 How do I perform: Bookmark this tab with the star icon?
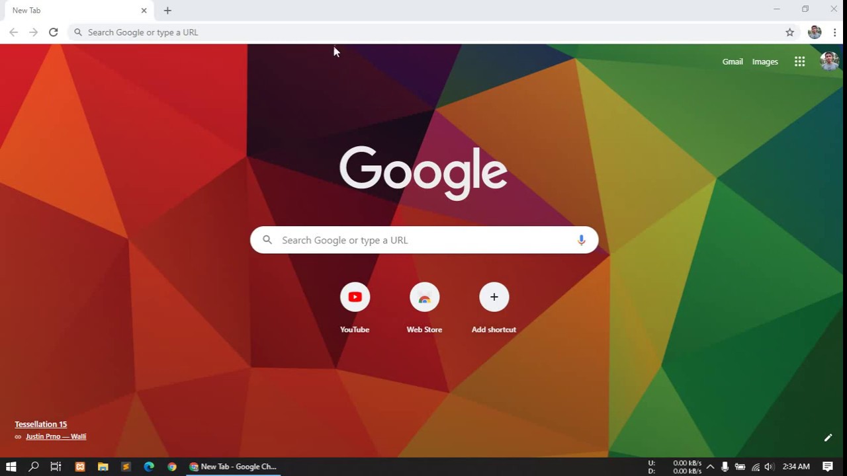(x=789, y=32)
